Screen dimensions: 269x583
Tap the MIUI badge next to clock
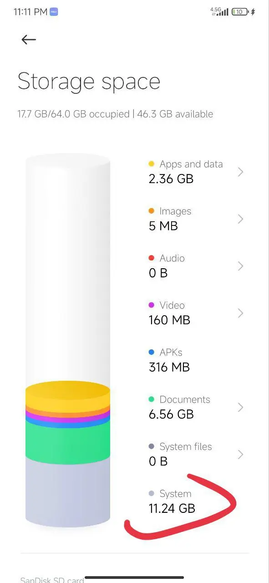point(54,12)
